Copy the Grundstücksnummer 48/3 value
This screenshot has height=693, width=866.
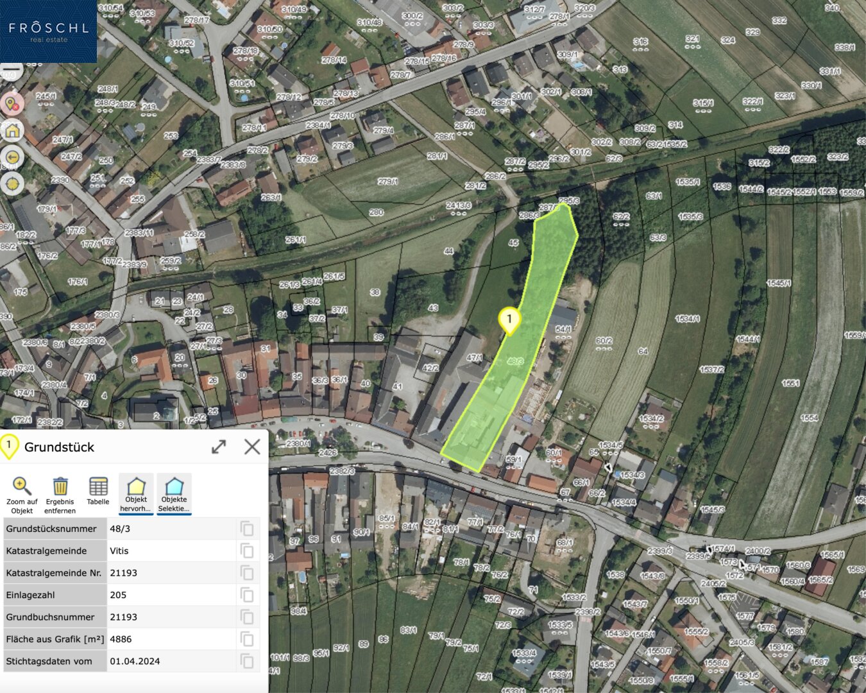coord(247,529)
